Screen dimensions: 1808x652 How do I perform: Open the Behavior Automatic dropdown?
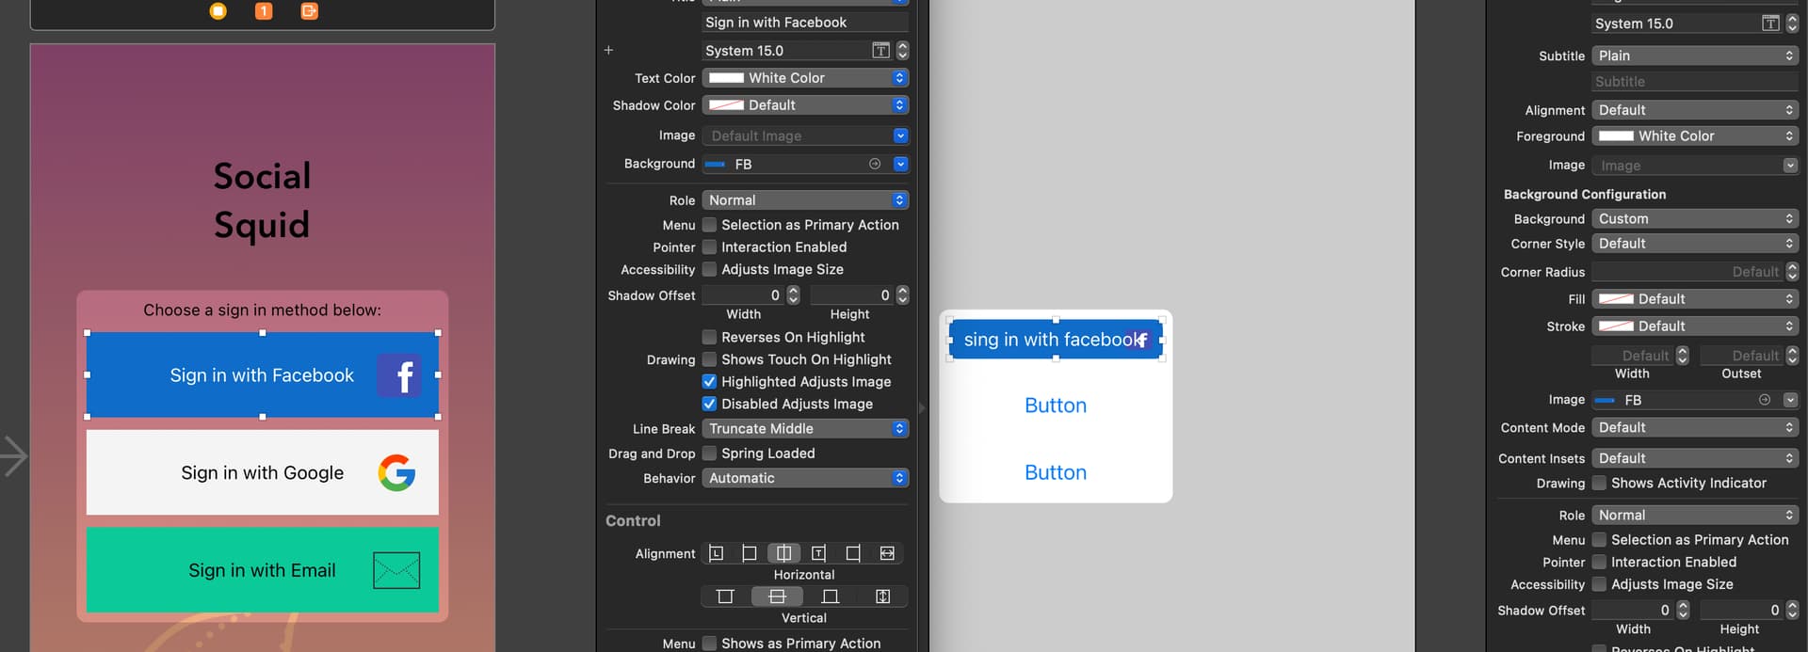(805, 478)
